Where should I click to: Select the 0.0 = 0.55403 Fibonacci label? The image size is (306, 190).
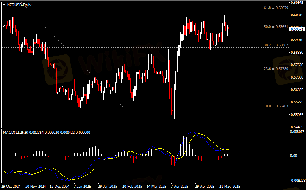tap(277, 106)
